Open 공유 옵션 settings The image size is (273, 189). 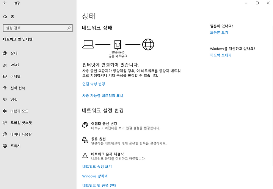[x=98, y=139]
